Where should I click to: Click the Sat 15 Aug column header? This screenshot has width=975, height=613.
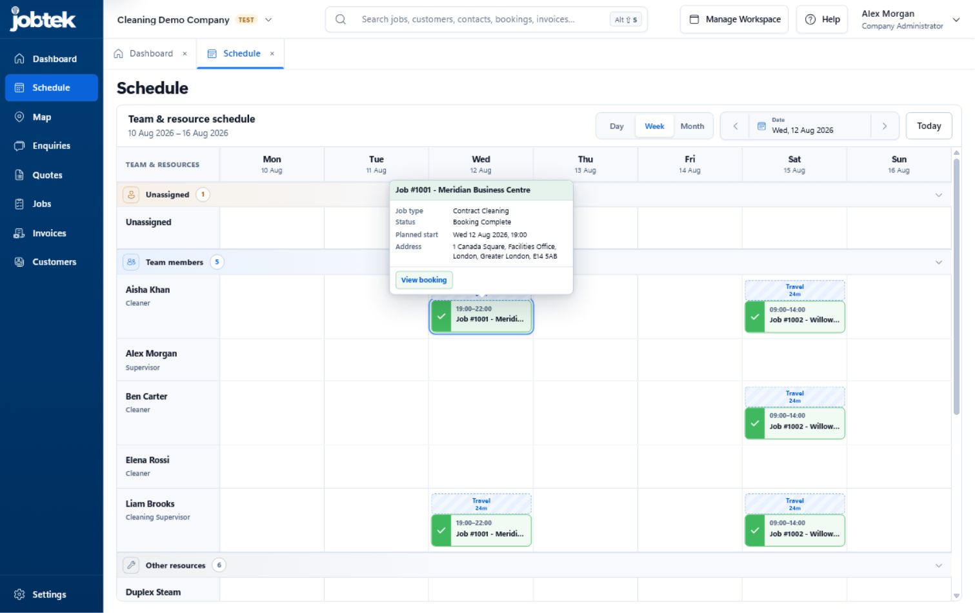coord(794,165)
